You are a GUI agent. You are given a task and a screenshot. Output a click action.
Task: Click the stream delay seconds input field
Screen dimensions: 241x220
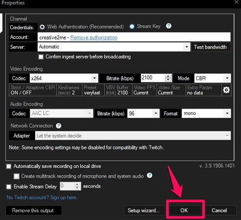(x=67, y=186)
